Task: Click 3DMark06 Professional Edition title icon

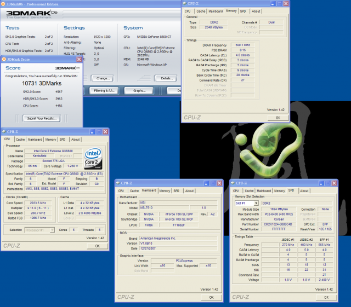Action: [3, 4]
